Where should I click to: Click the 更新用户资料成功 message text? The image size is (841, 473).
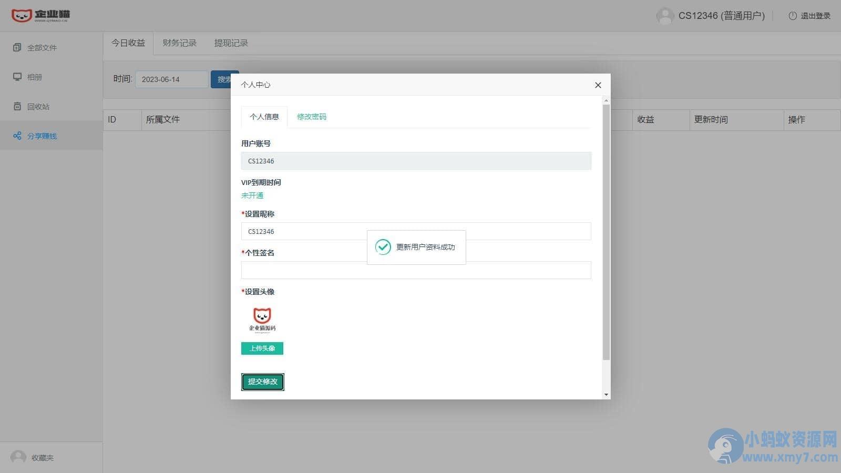coord(426,247)
